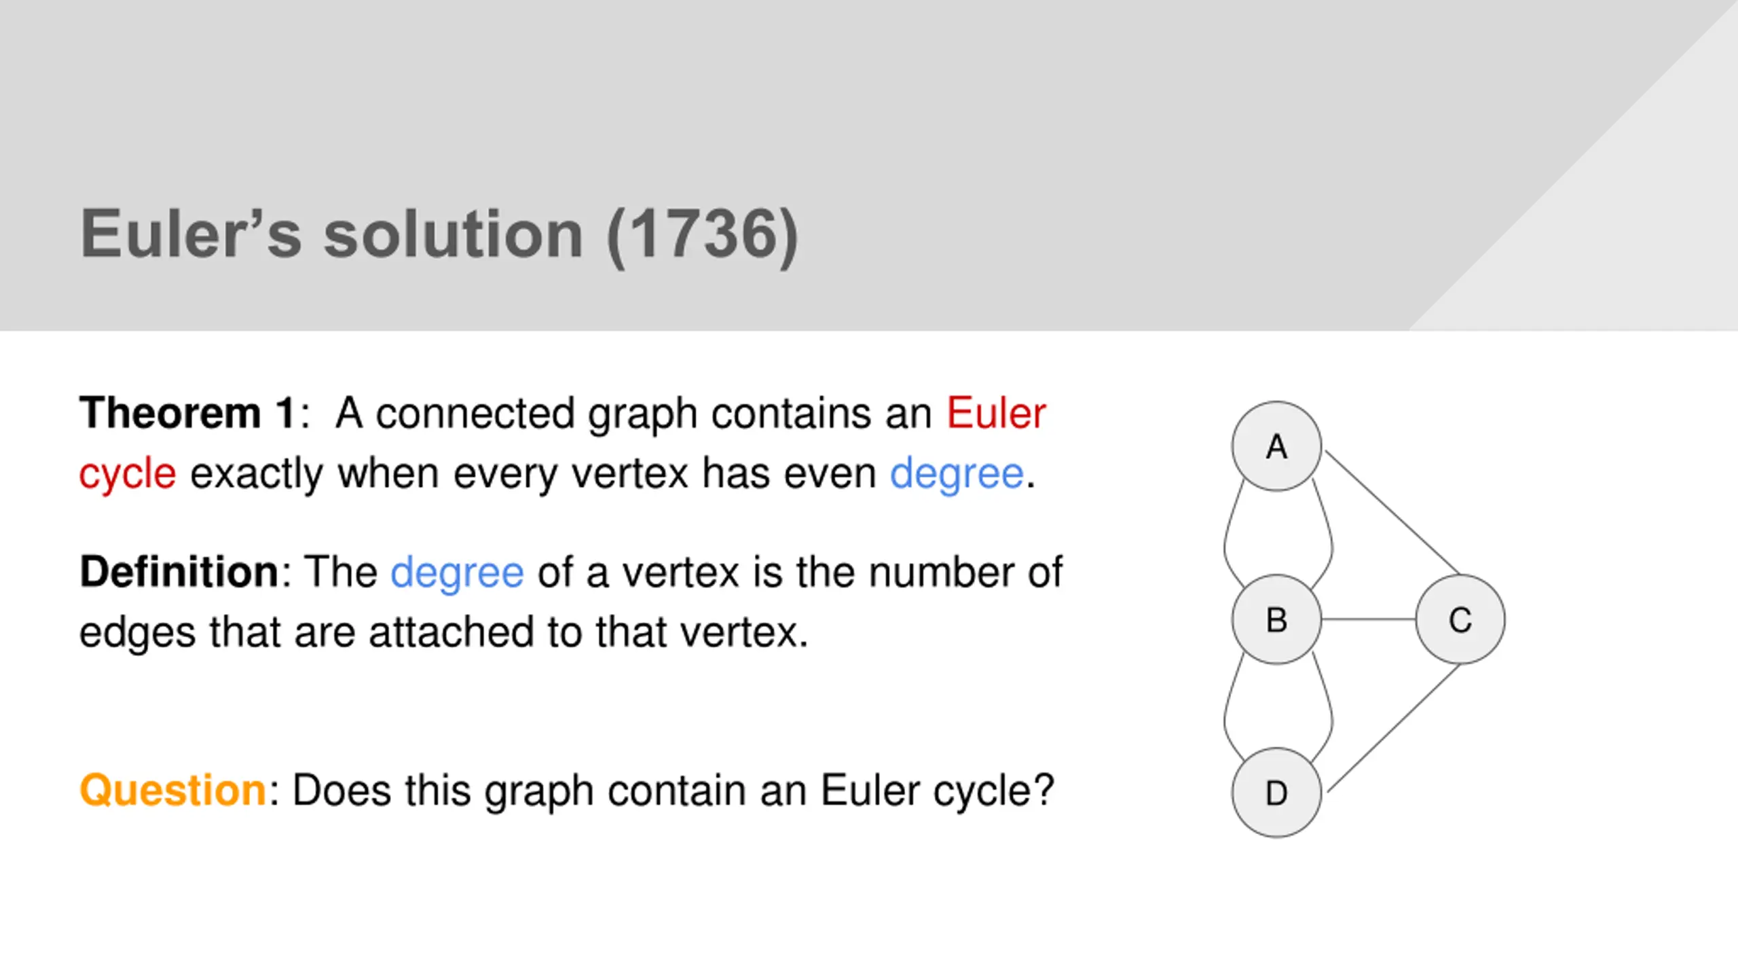The image size is (1738, 978).
Task: Click the red word "cycle"
Action: click(x=128, y=474)
